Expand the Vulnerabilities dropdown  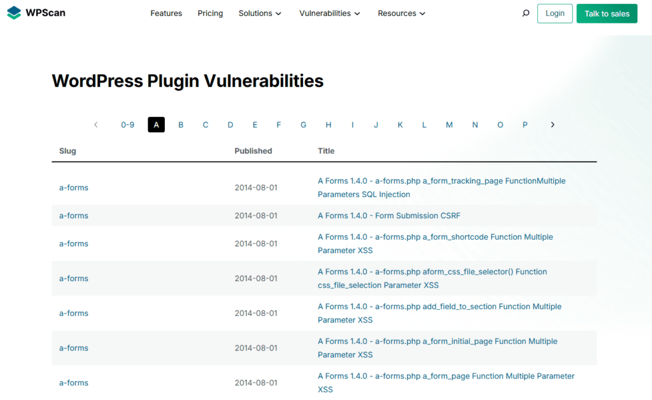pos(330,13)
